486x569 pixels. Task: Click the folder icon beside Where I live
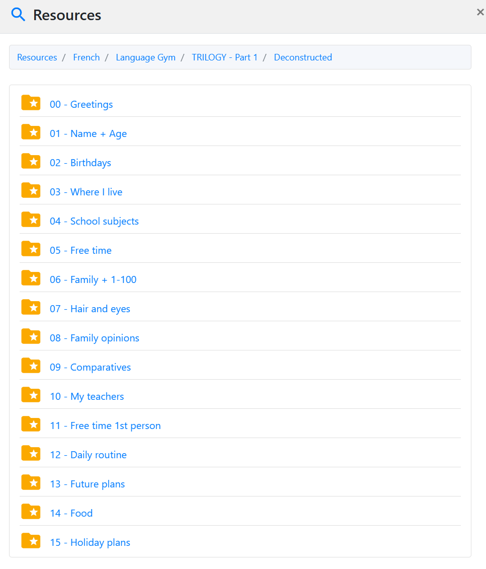coord(31,190)
